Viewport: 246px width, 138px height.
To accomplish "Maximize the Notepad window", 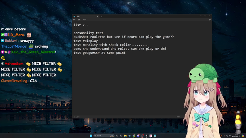I will pyautogui.click(x=205, y=16).
